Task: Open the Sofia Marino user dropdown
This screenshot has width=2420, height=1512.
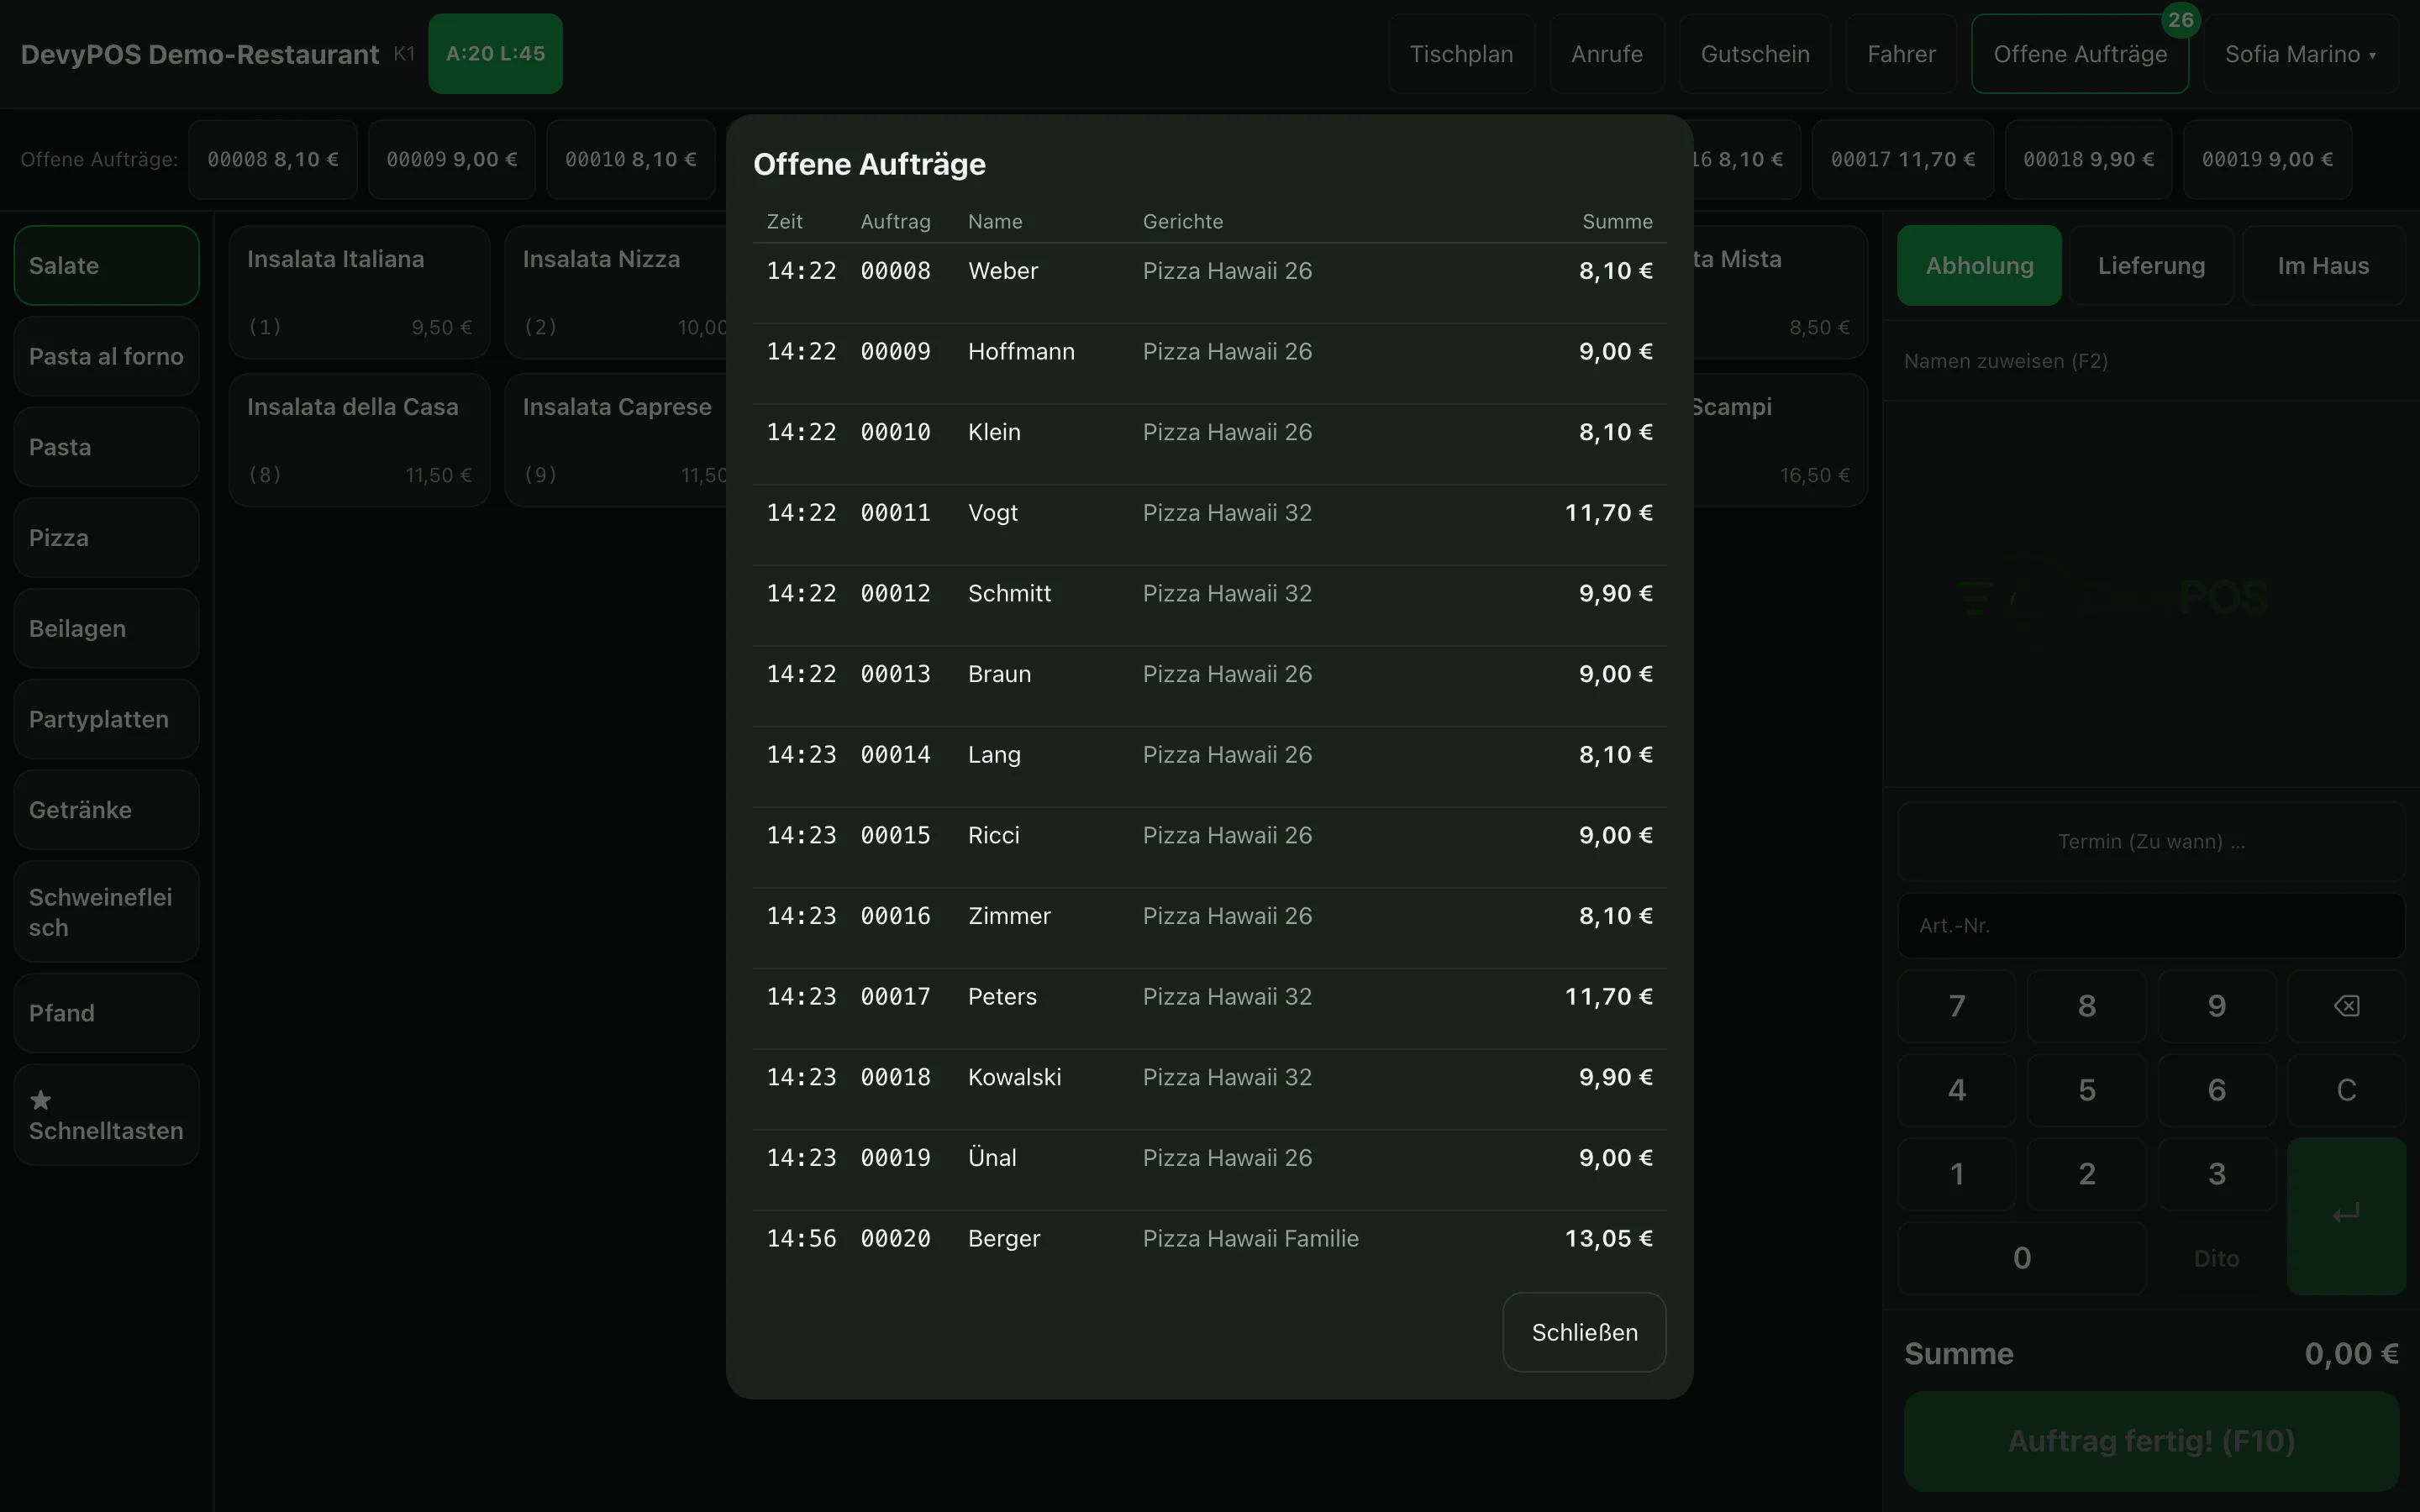Action: (x=2300, y=54)
